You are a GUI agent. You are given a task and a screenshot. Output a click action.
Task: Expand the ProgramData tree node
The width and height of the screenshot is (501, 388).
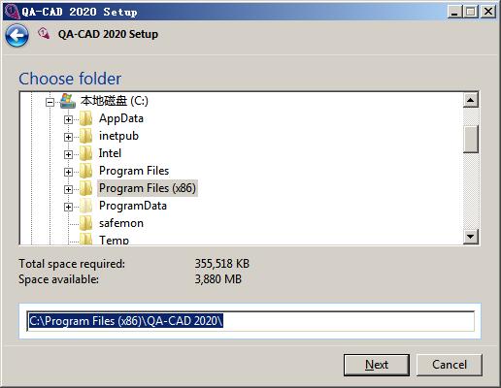pyautogui.click(x=68, y=208)
